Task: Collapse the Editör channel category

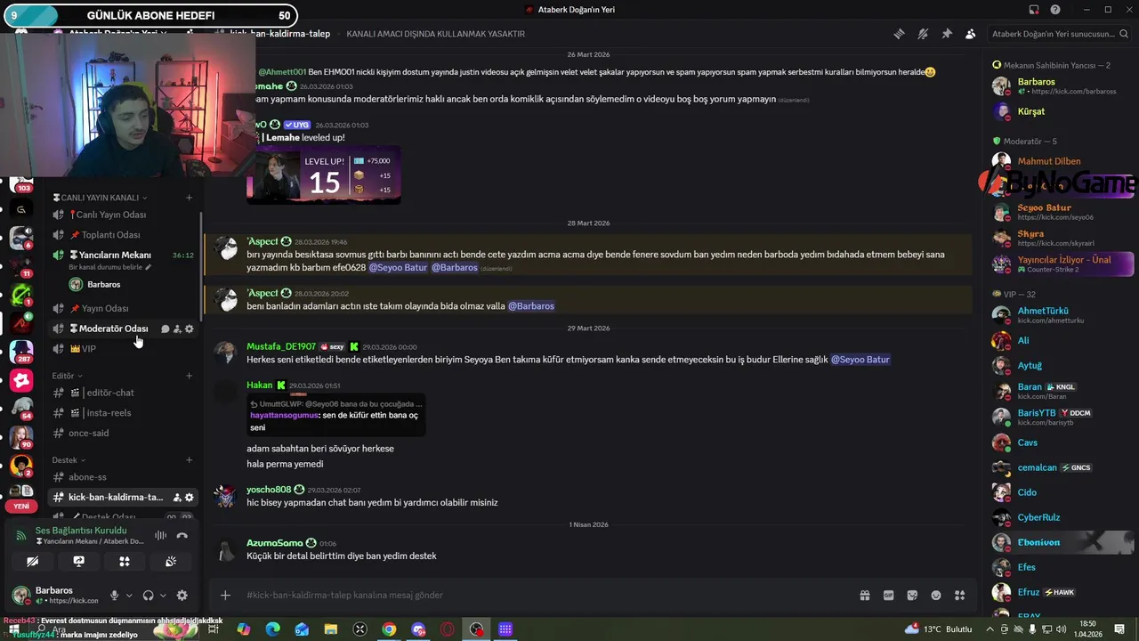Action: pos(67,376)
